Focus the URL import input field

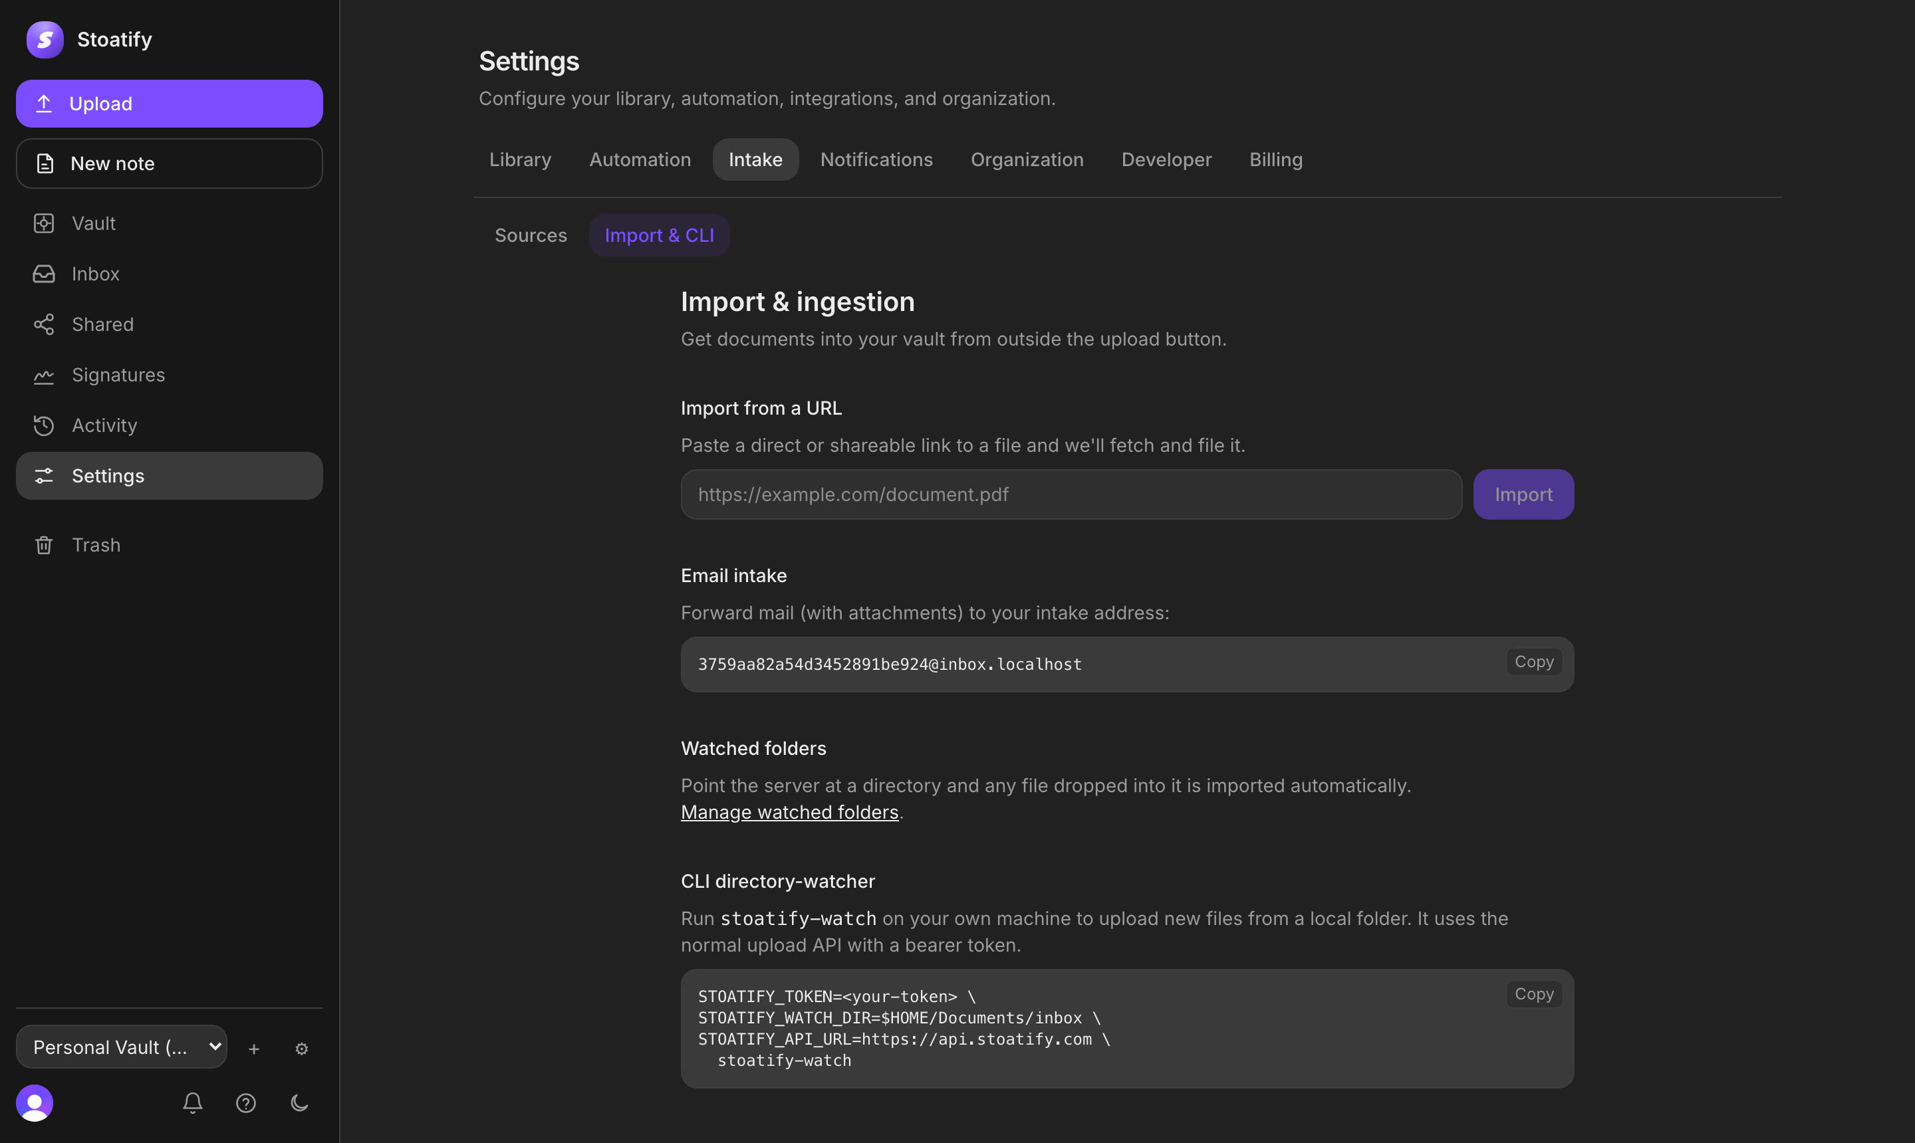click(x=1071, y=494)
